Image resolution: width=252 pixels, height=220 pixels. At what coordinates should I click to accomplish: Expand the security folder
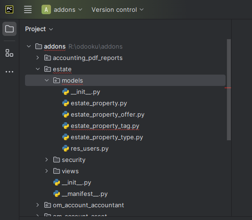click(x=47, y=160)
